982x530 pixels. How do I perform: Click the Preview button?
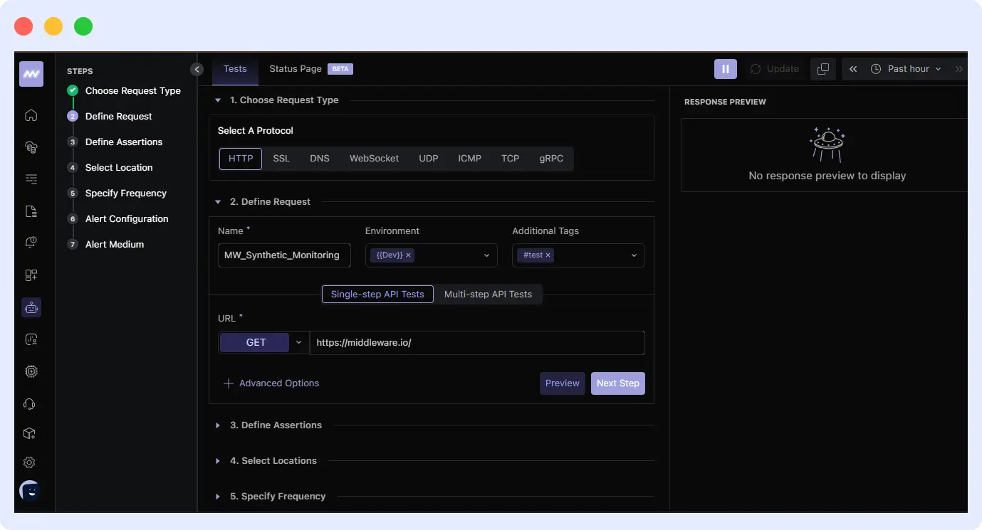(x=562, y=383)
